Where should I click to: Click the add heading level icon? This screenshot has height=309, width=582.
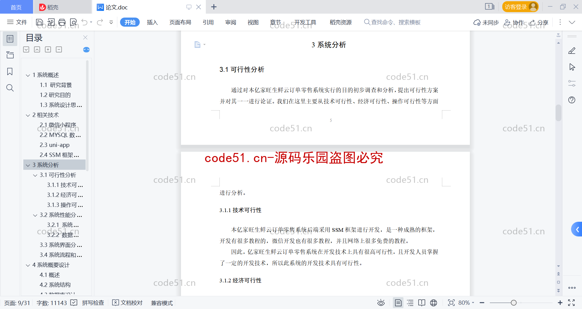(x=48, y=49)
